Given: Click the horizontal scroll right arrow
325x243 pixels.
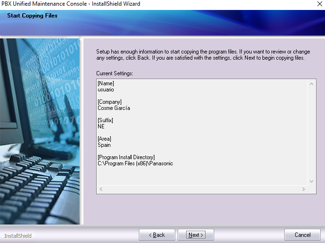Looking at the screenshot, I should [x=303, y=189].
